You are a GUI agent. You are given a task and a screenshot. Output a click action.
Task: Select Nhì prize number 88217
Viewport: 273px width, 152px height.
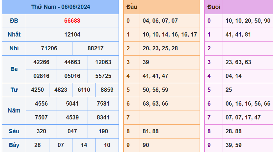[96, 48]
